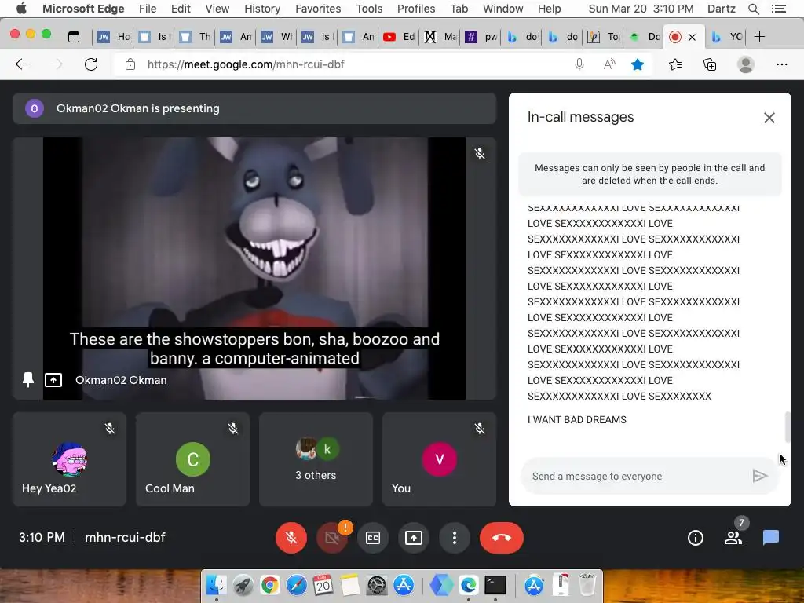The height and width of the screenshot is (603, 804).
Task: Open Spotlight search in menu bar
Action: (x=753, y=9)
